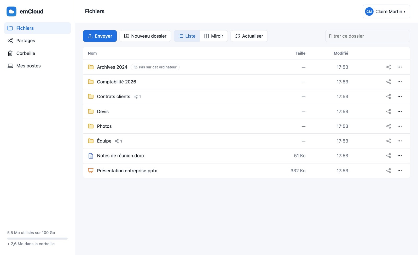Click share count badge beside Équipe
The width and height of the screenshot is (418, 255).
point(119,141)
